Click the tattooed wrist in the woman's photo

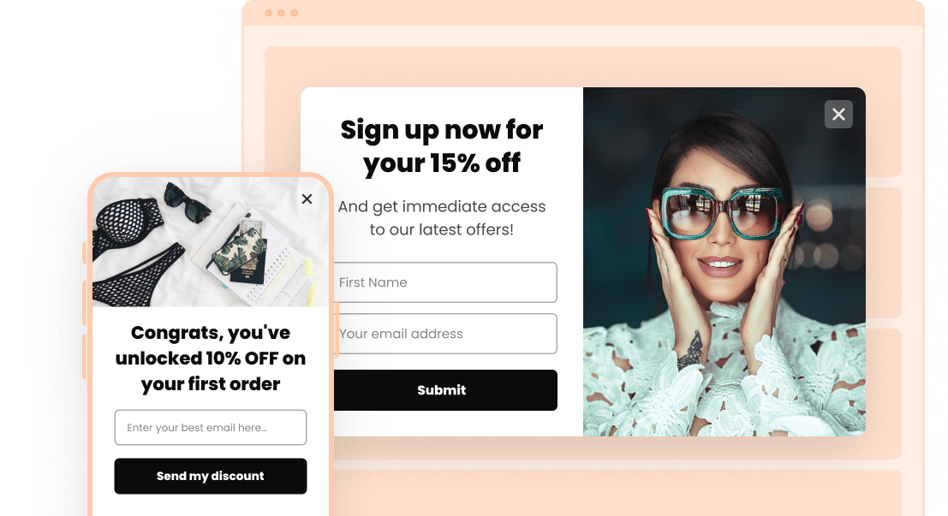coord(690,351)
